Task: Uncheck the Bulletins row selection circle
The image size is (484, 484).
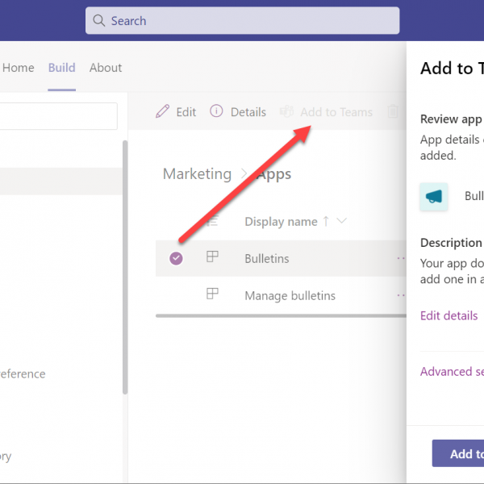Action: click(x=176, y=258)
